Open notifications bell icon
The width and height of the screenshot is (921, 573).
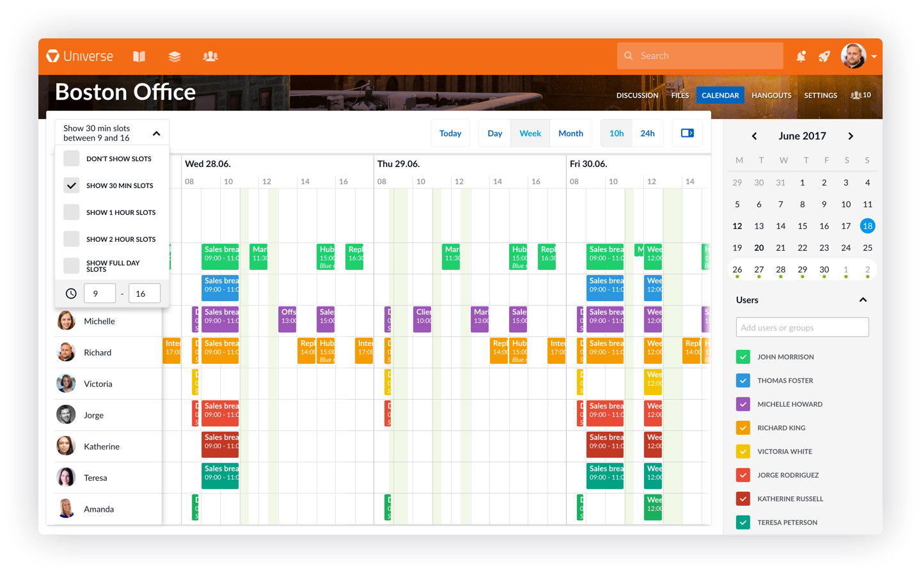point(801,56)
